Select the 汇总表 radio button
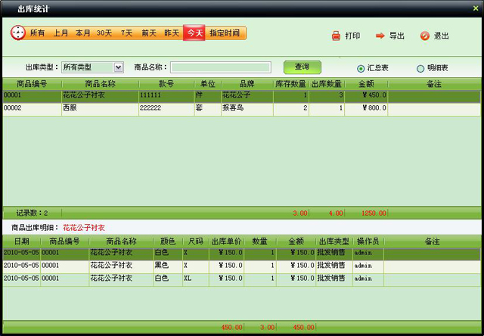Viewport: 484px width, 336px height. point(361,68)
